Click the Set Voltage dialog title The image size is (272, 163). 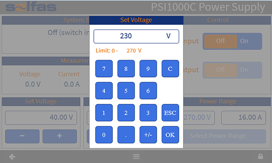(136, 20)
